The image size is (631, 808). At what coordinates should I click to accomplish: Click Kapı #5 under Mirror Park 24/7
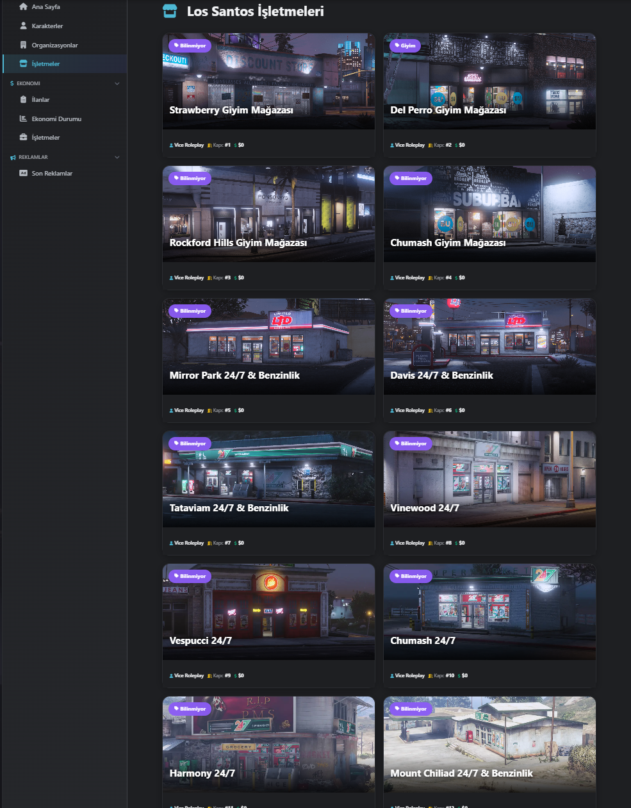[x=222, y=411]
